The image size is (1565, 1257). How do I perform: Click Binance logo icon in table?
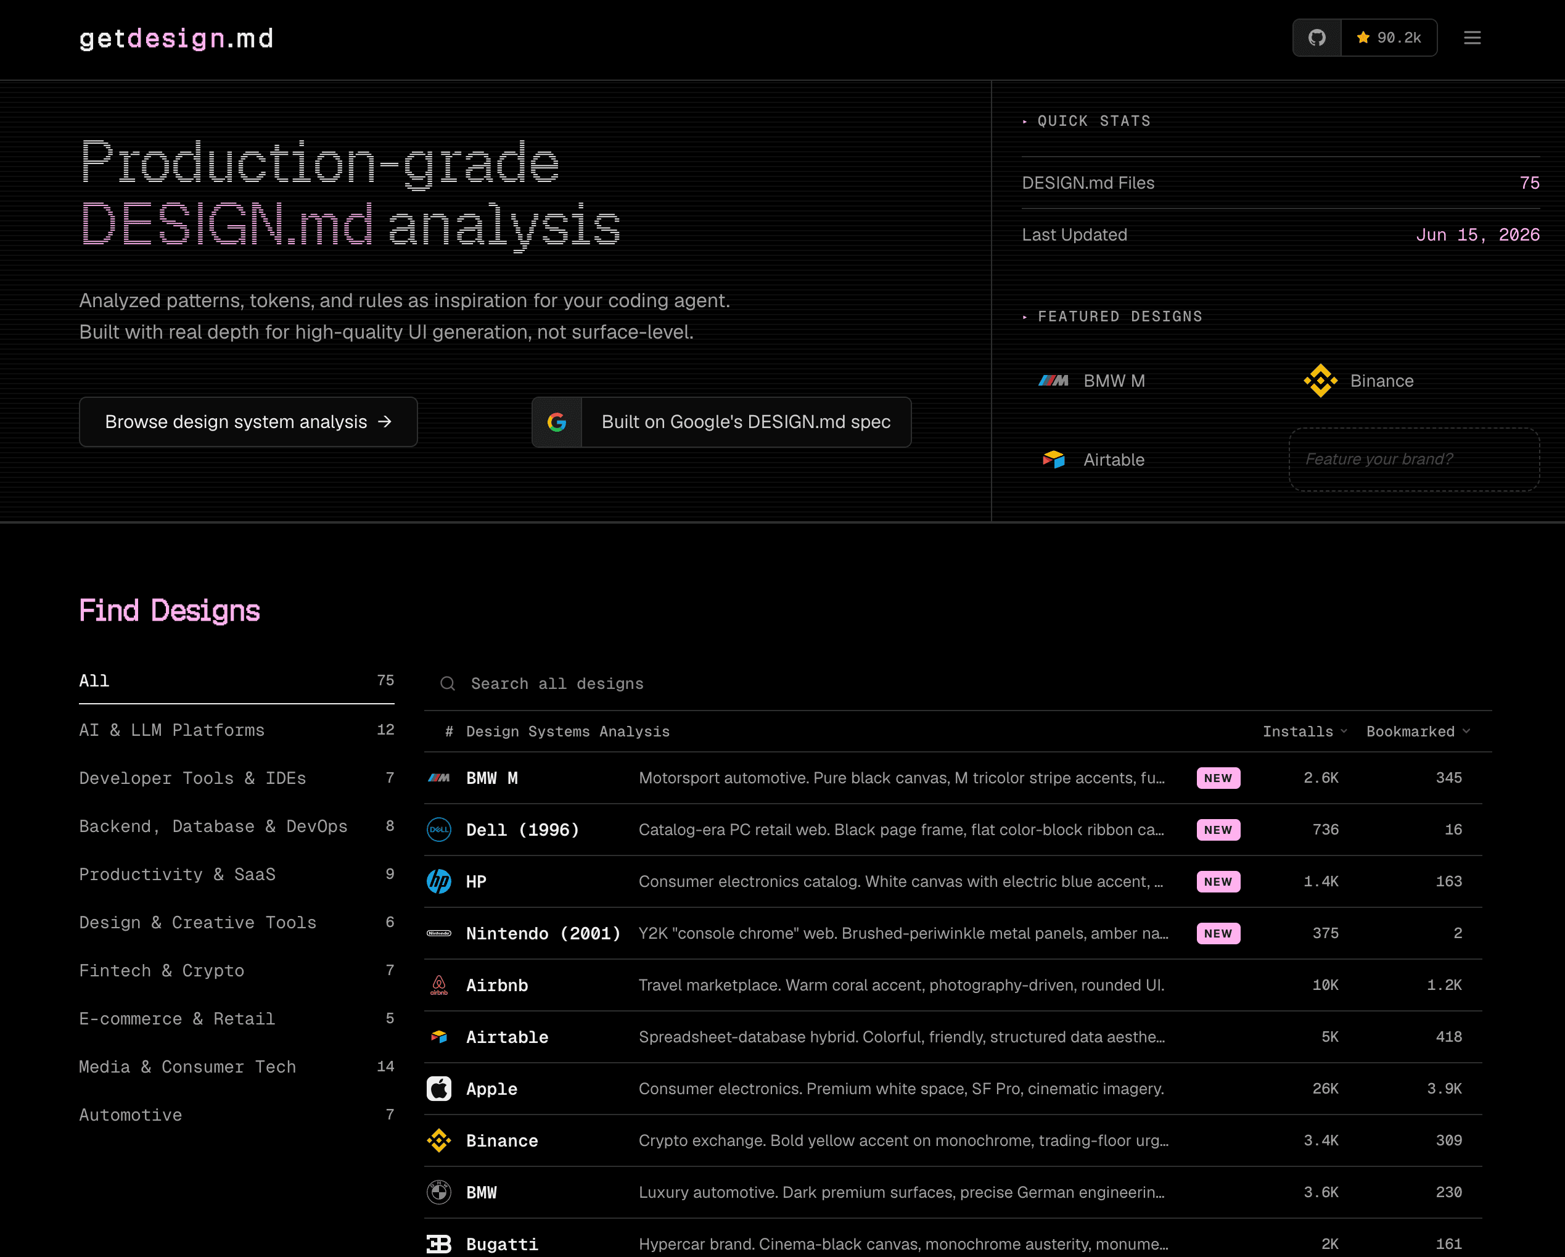tap(439, 1141)
